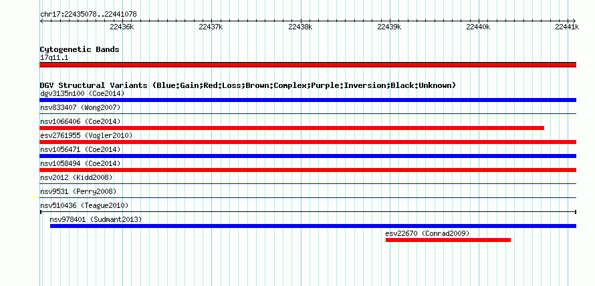This screenshot has width=595, height=286.
Task: Click the red 17q11.1 cytogenetic band bar
Action: coord(308,65)
